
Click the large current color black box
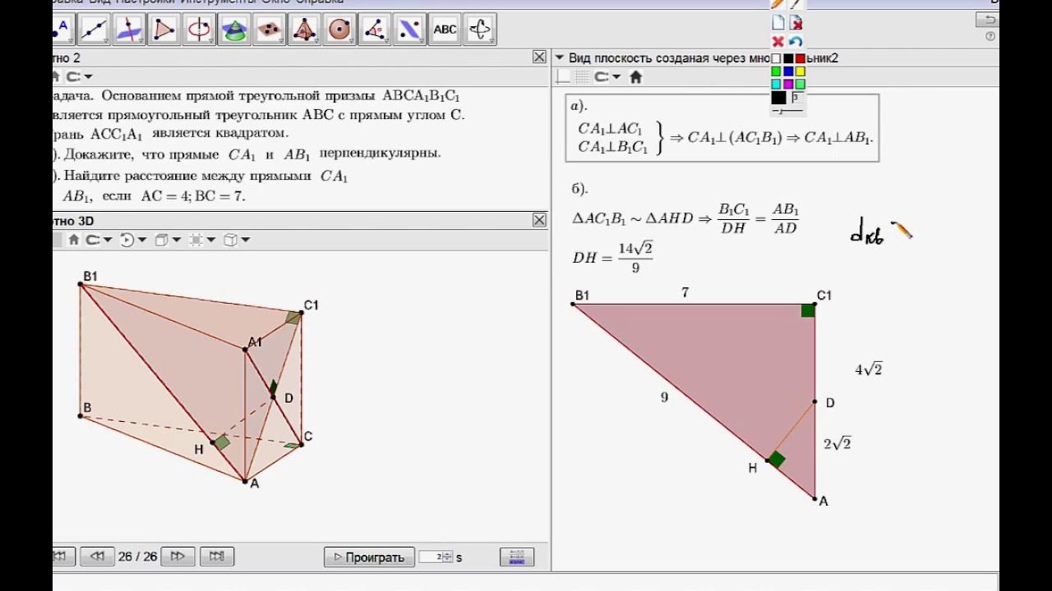coord(778,98)
